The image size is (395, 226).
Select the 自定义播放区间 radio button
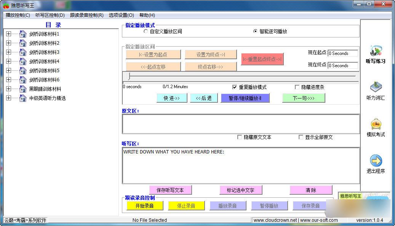(146, 31)
